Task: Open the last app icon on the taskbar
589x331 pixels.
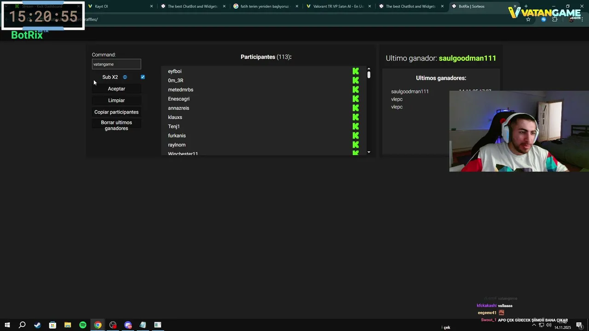Action: 158,325
